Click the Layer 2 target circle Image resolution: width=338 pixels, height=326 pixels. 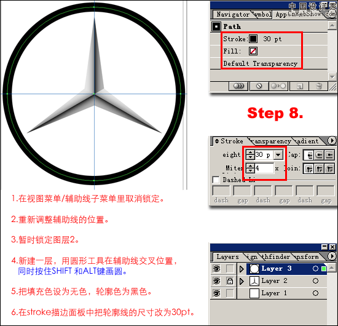click(315, 281)
